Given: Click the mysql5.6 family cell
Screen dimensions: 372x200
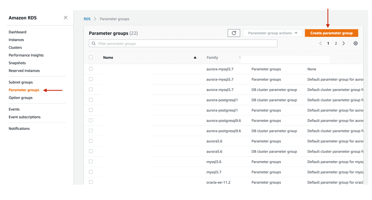Looking at the screenshot, I should [214, 162].
